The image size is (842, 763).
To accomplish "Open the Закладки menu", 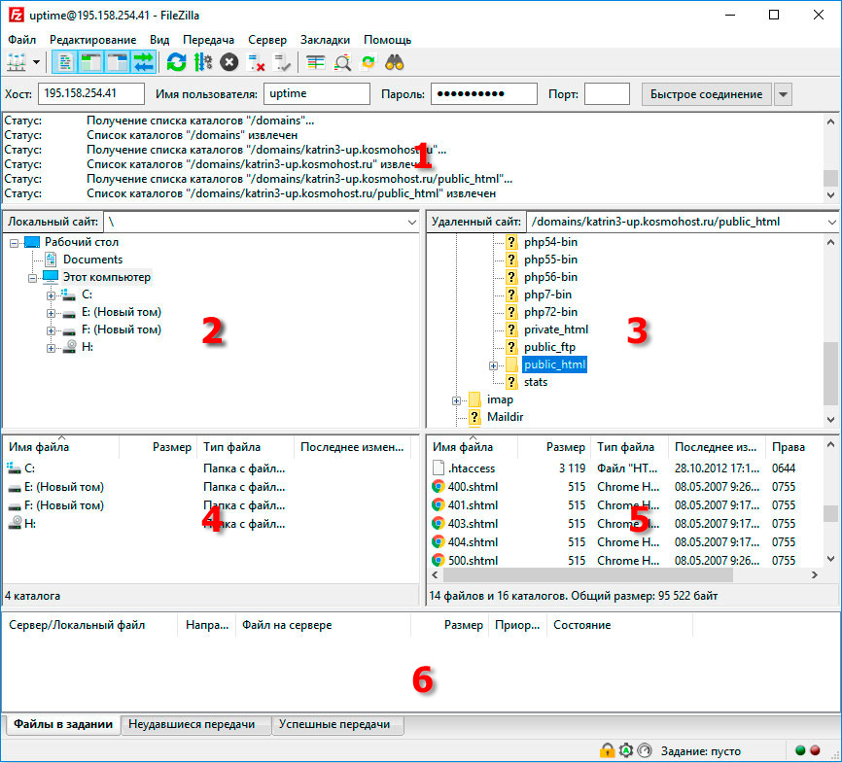I will point(325,40).
